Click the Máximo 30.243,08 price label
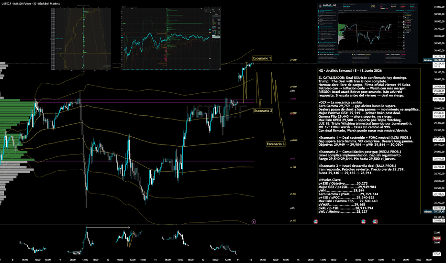Viewport: 446px width, 263px height. click(x=434, y=60)
